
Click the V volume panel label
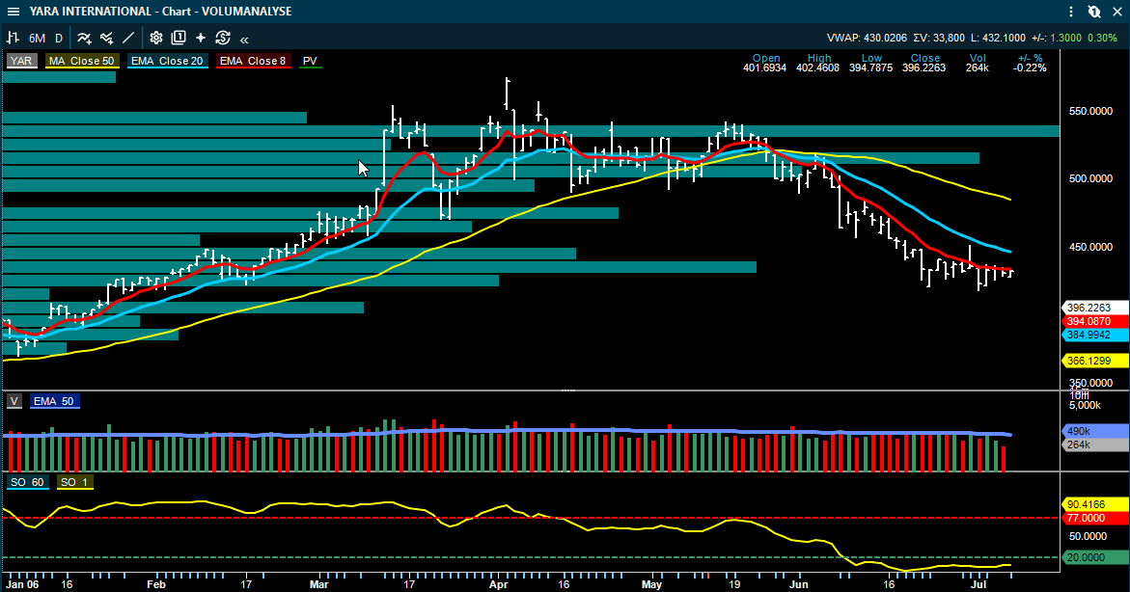click(x=14, y=401)
